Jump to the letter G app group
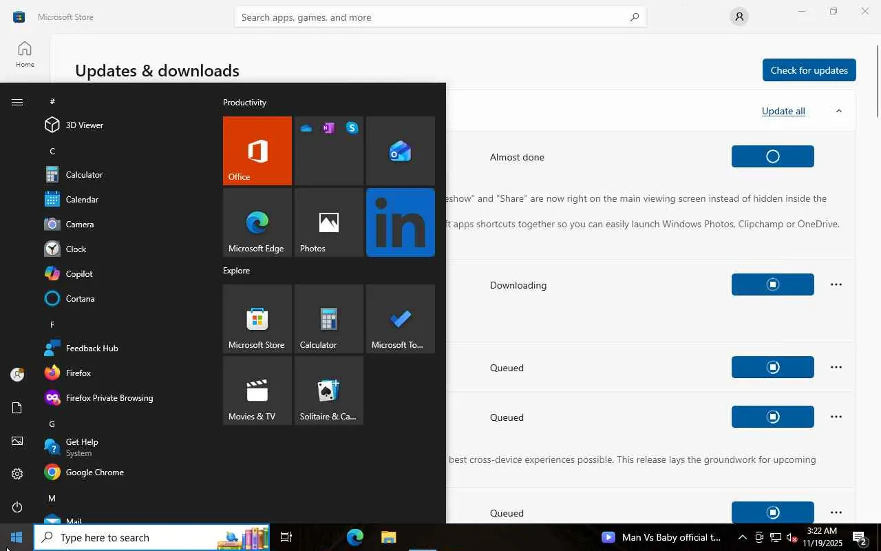Image resolution: width=881 pixels, height=551 pixels. click(52, 424)
